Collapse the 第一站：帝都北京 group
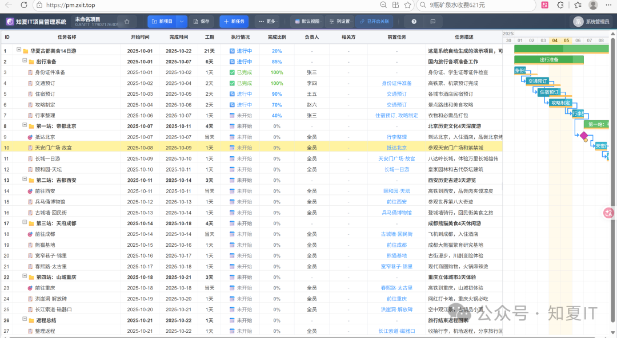The height and width of the screenshot is (338, 617). pyautogui.click(x=25, y=125)
